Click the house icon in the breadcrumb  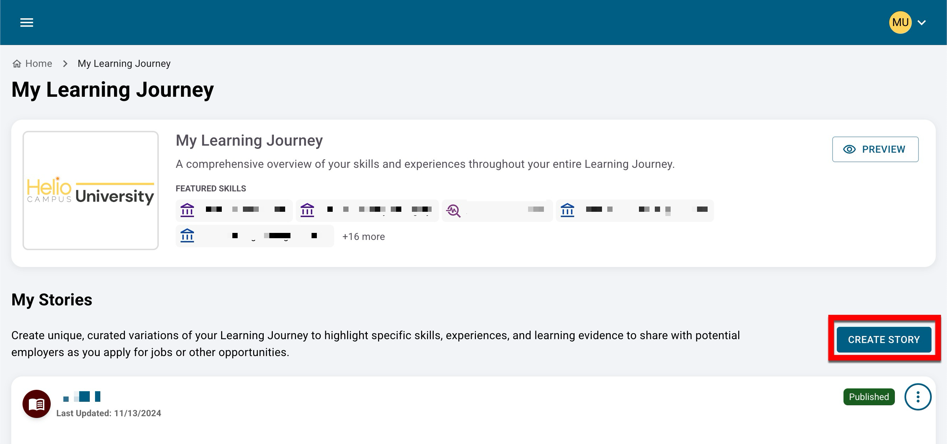pyautogui.click(x=17, y=64)
